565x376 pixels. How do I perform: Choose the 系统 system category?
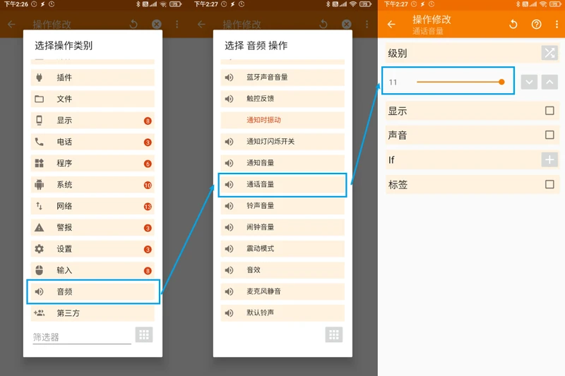pyautogui.click(x=93, y=185)
